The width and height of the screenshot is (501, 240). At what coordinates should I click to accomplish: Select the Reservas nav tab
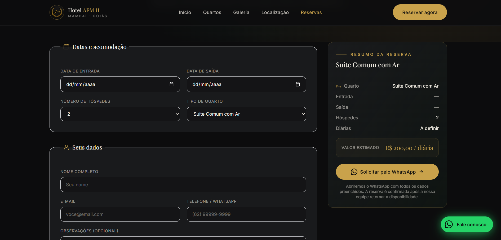point(311,12)
